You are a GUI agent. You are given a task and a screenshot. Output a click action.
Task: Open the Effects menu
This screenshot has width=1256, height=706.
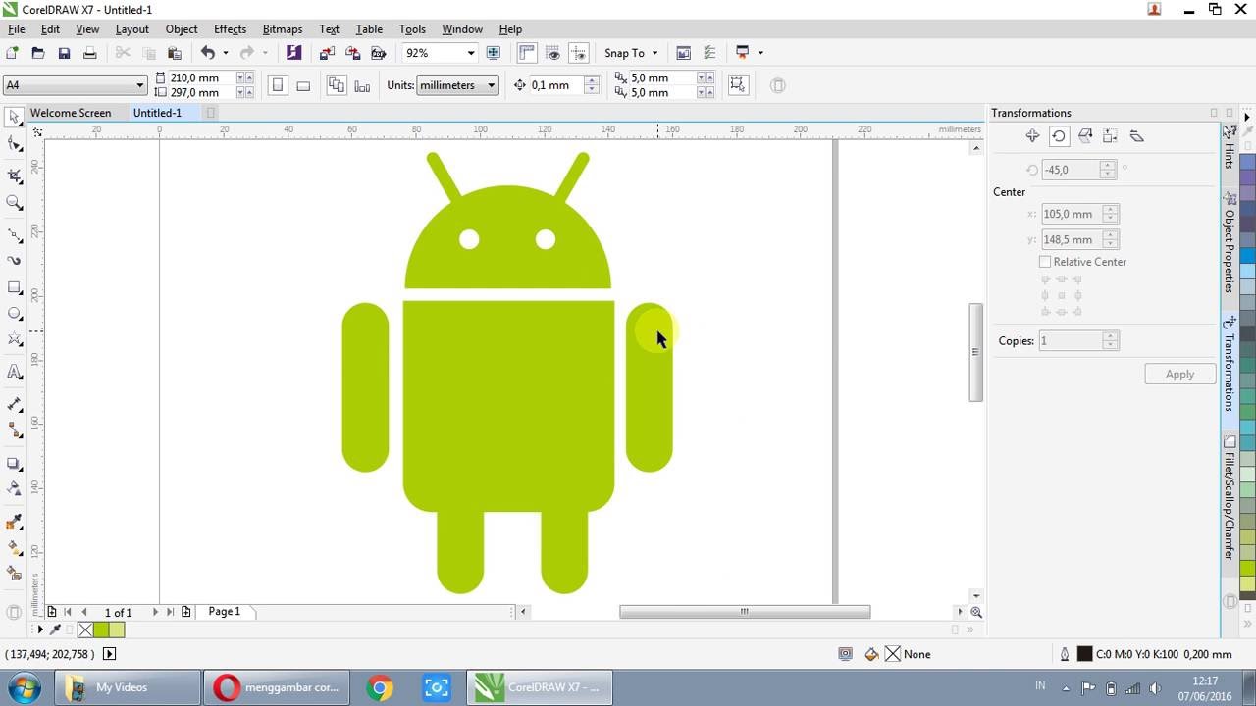[230, 29]
